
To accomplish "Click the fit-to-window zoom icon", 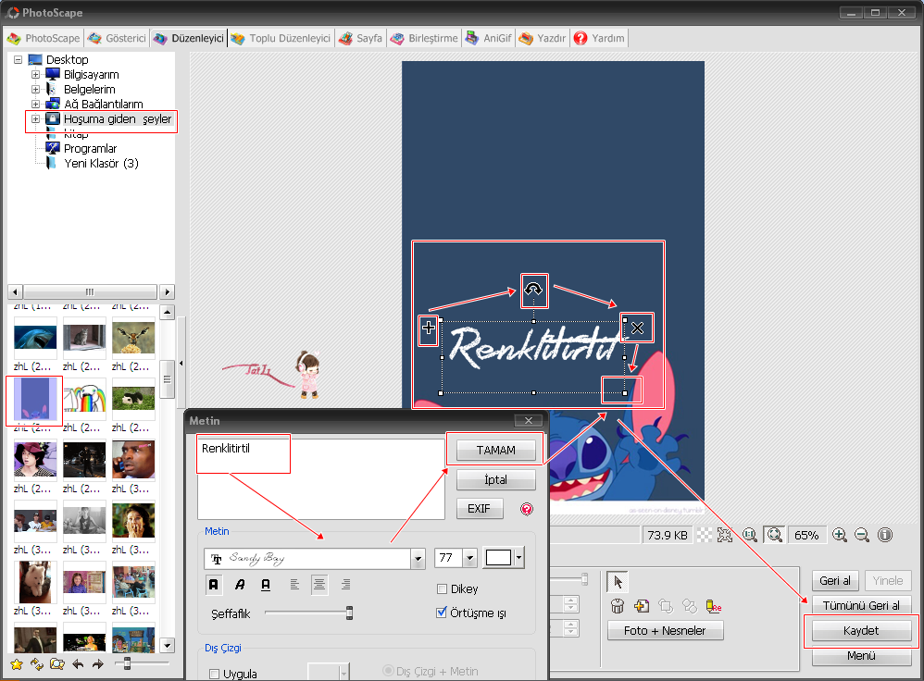I will coord(774,535).
